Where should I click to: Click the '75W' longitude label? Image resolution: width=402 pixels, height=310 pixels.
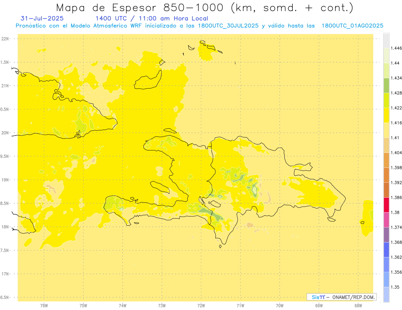[83, 306]
